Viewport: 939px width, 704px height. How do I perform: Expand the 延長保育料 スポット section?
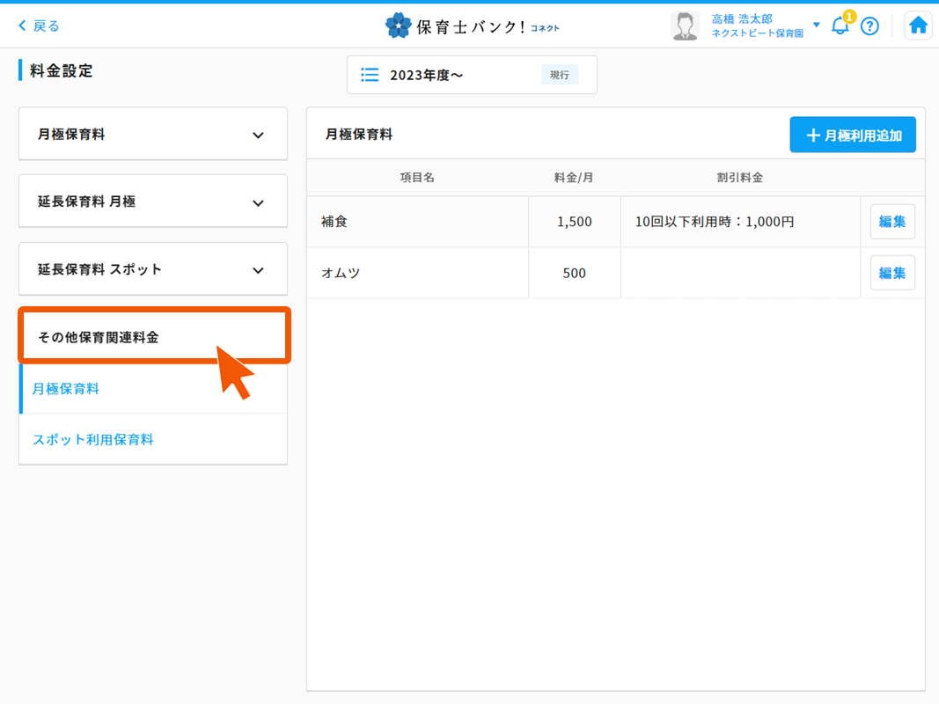click(153, 269)
